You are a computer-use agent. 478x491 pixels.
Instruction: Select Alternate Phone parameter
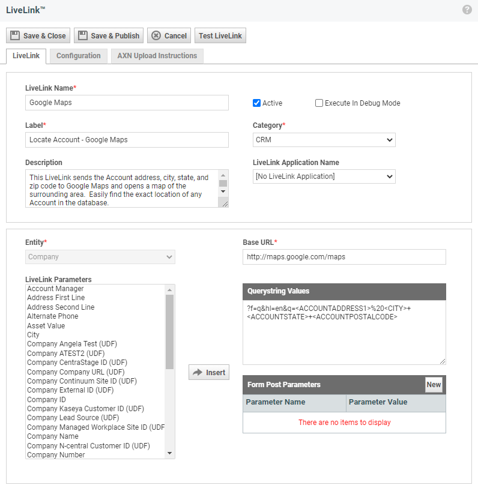click(x=95, y=316)
